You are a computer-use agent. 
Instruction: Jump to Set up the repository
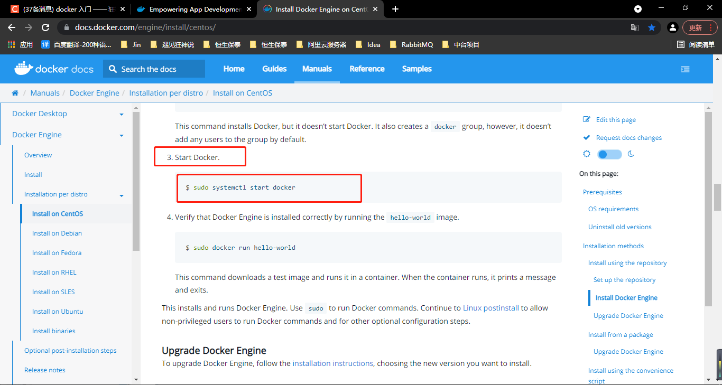(625, 280)
